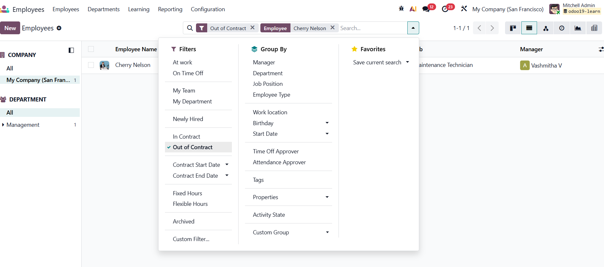
Task: Open the chat messages icon
Action: [x=426, y=9]
